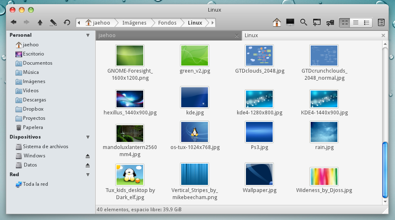Toggle location edit with the pencil icon
The height and width of the screenshot is (220, 395).
click(x=53, y=23)
